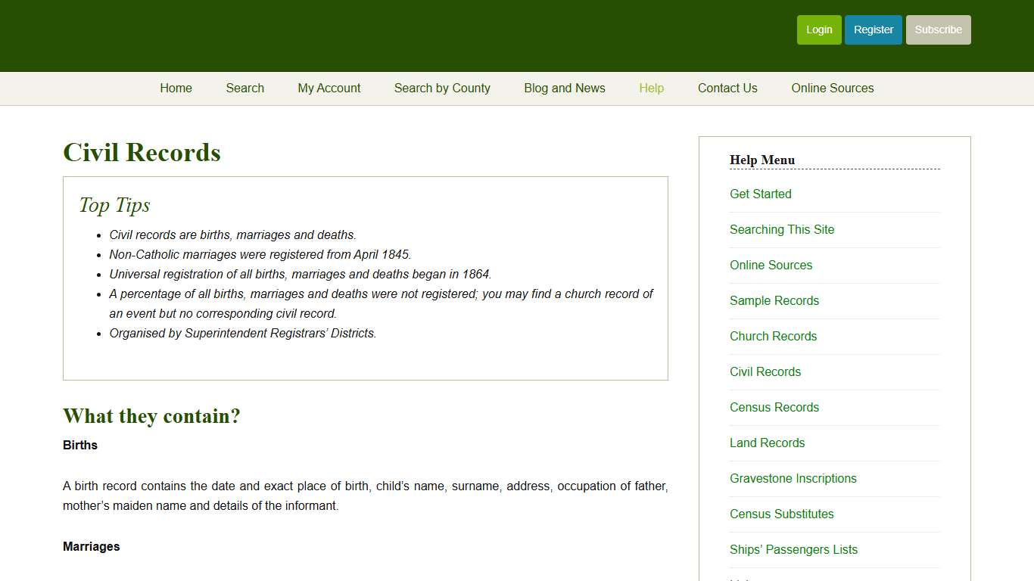Open Gravestone Inscriptions link
The height and width of the screenshot is (581, 1034).
coord(793,479)
